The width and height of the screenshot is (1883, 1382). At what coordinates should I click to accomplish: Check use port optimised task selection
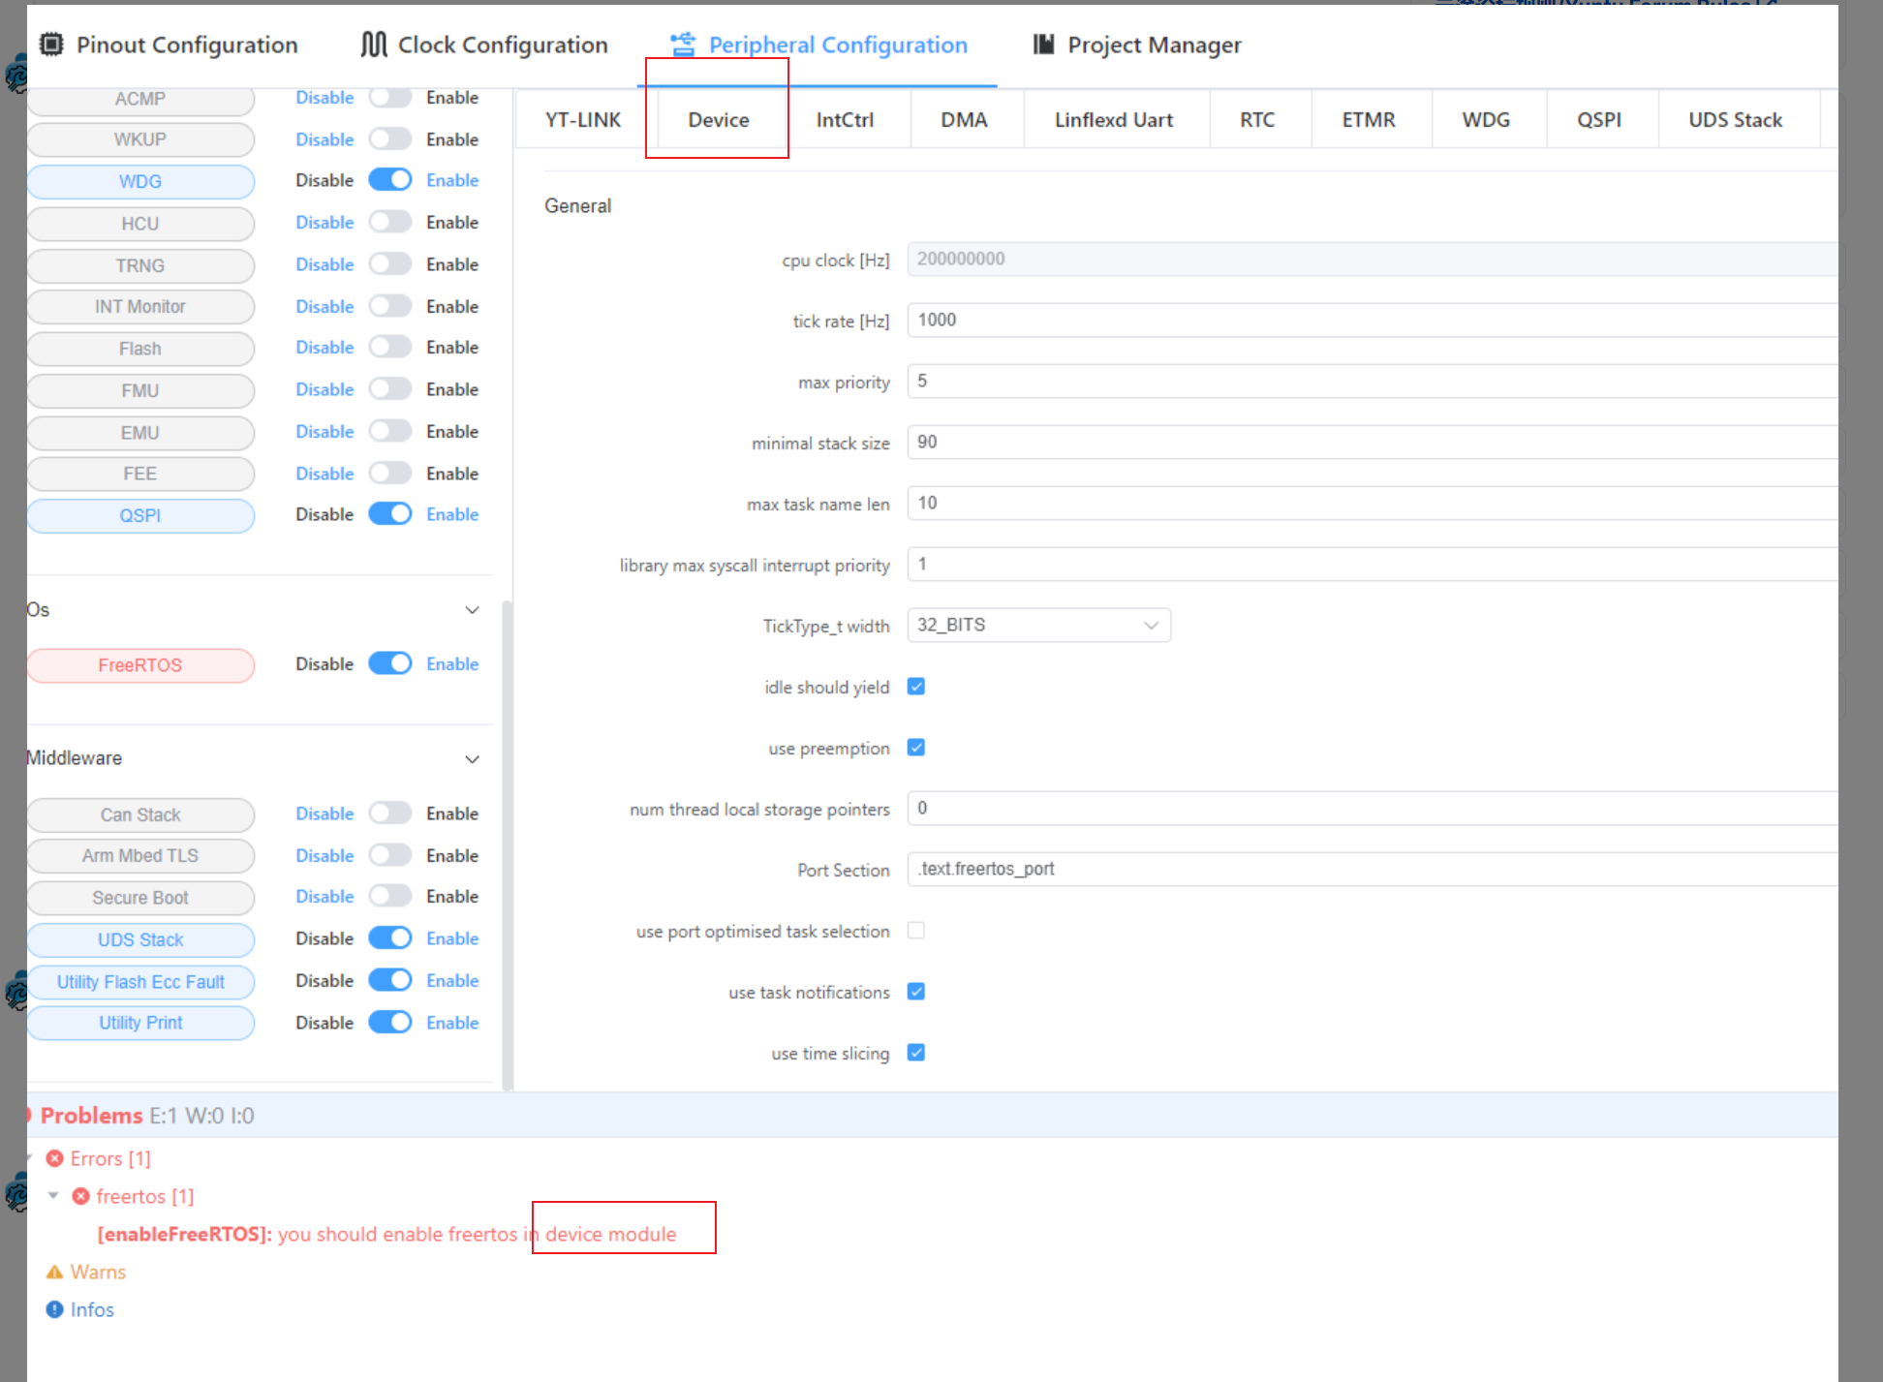[x=916, y=931]
